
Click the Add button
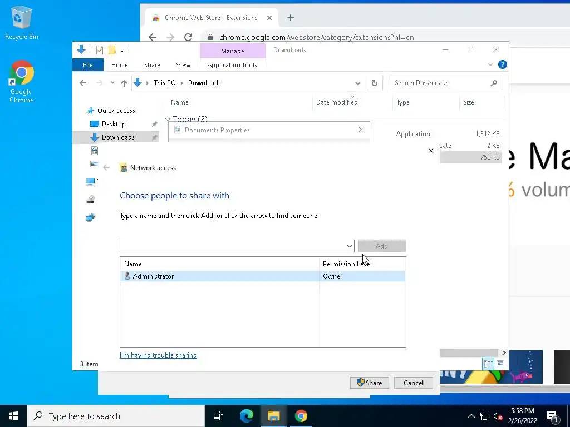click(382, 246)
